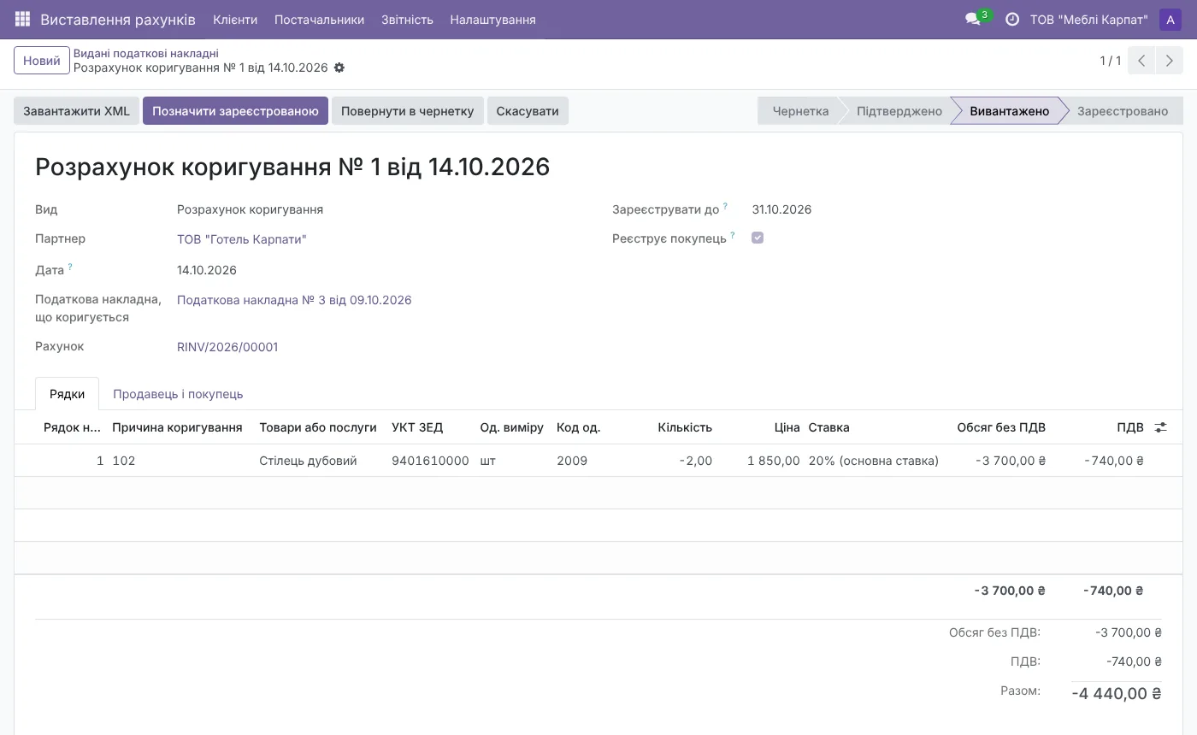Toggle "Реєструє покупець" checkbox

coord(758,238)
